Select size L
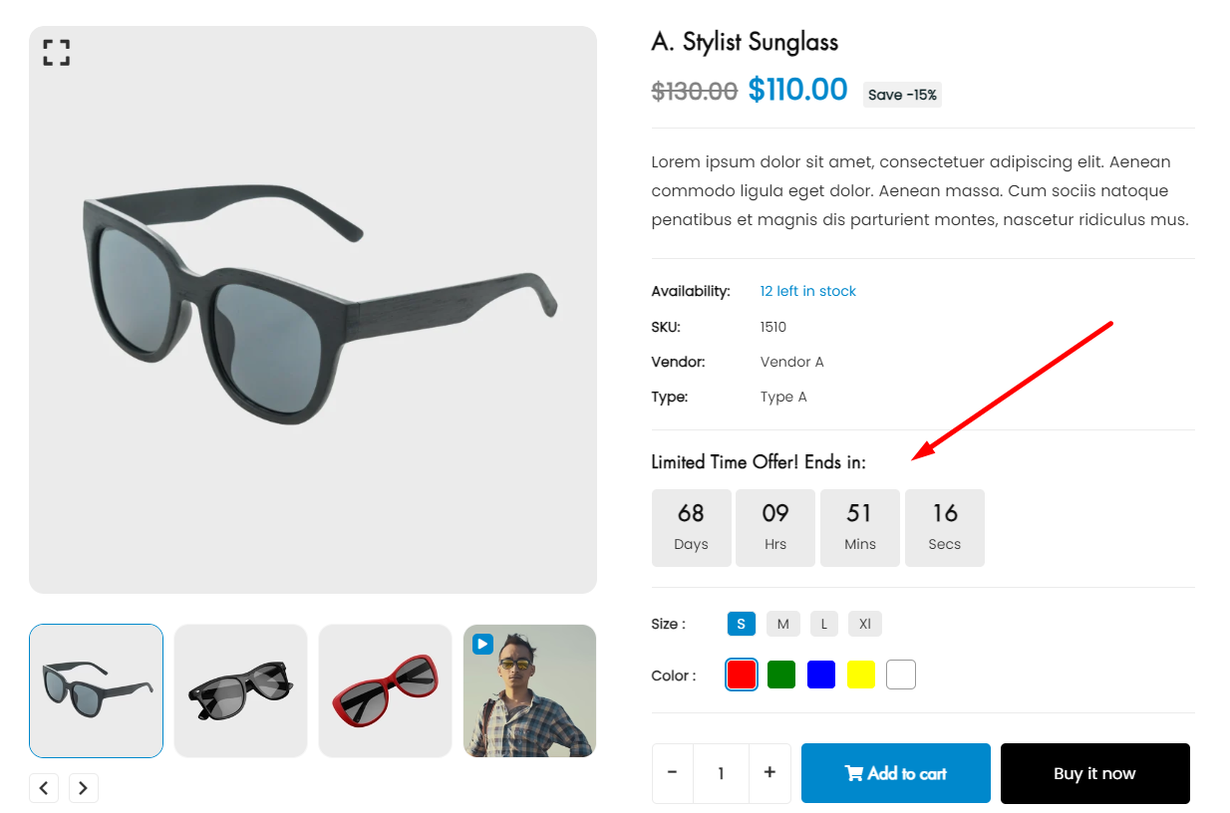 pyautogui.click(x=824, y=624)
